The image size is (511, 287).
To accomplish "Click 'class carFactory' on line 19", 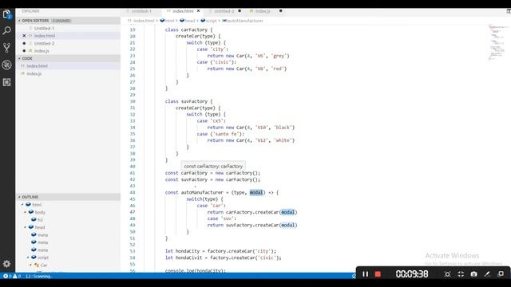I will point(186,29).
